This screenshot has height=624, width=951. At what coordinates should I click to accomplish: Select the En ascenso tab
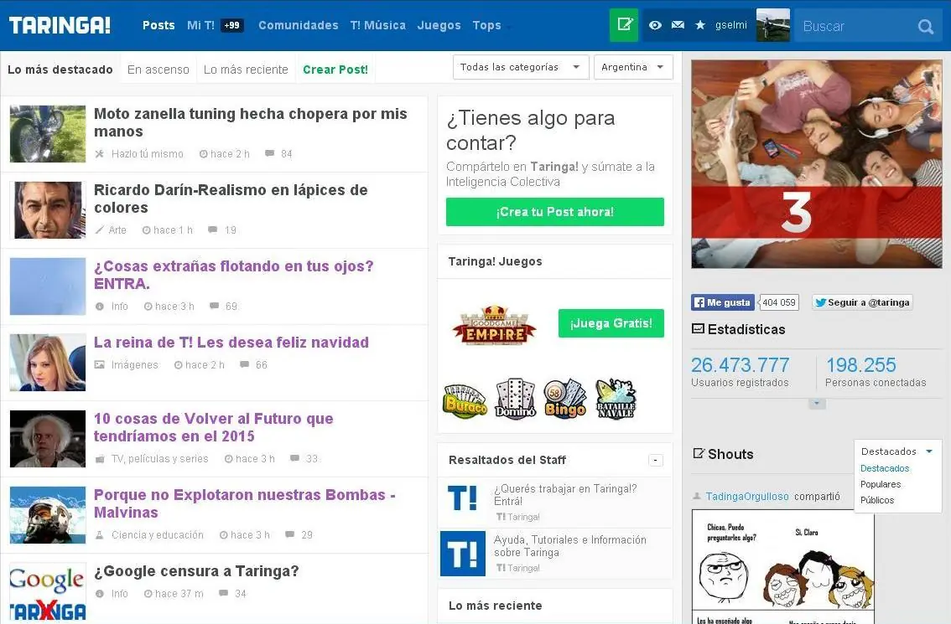[x=158, y=70]
